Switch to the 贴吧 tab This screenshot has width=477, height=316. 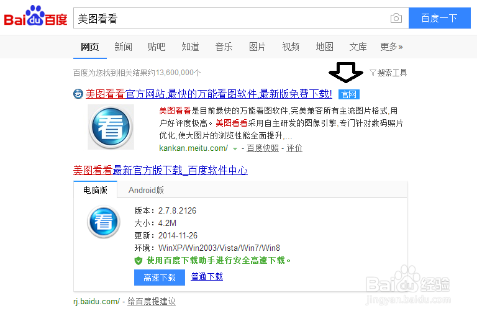tap(157, 47)
